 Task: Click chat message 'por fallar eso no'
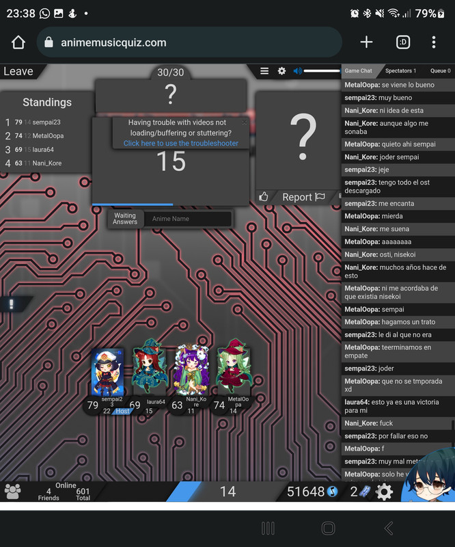[398, 436]
